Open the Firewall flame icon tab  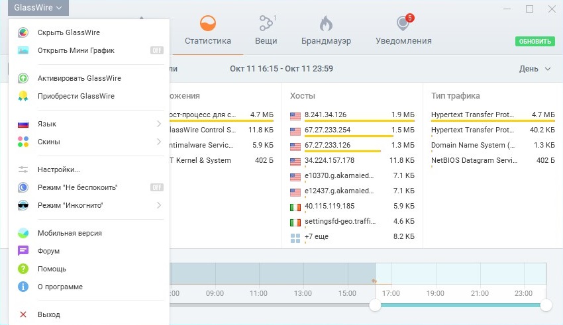tap(325, 24)
